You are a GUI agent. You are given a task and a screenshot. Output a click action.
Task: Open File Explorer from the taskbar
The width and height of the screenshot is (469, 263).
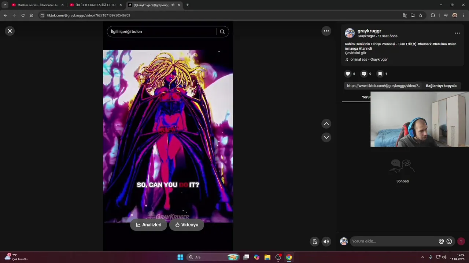(x=267, y=257)
